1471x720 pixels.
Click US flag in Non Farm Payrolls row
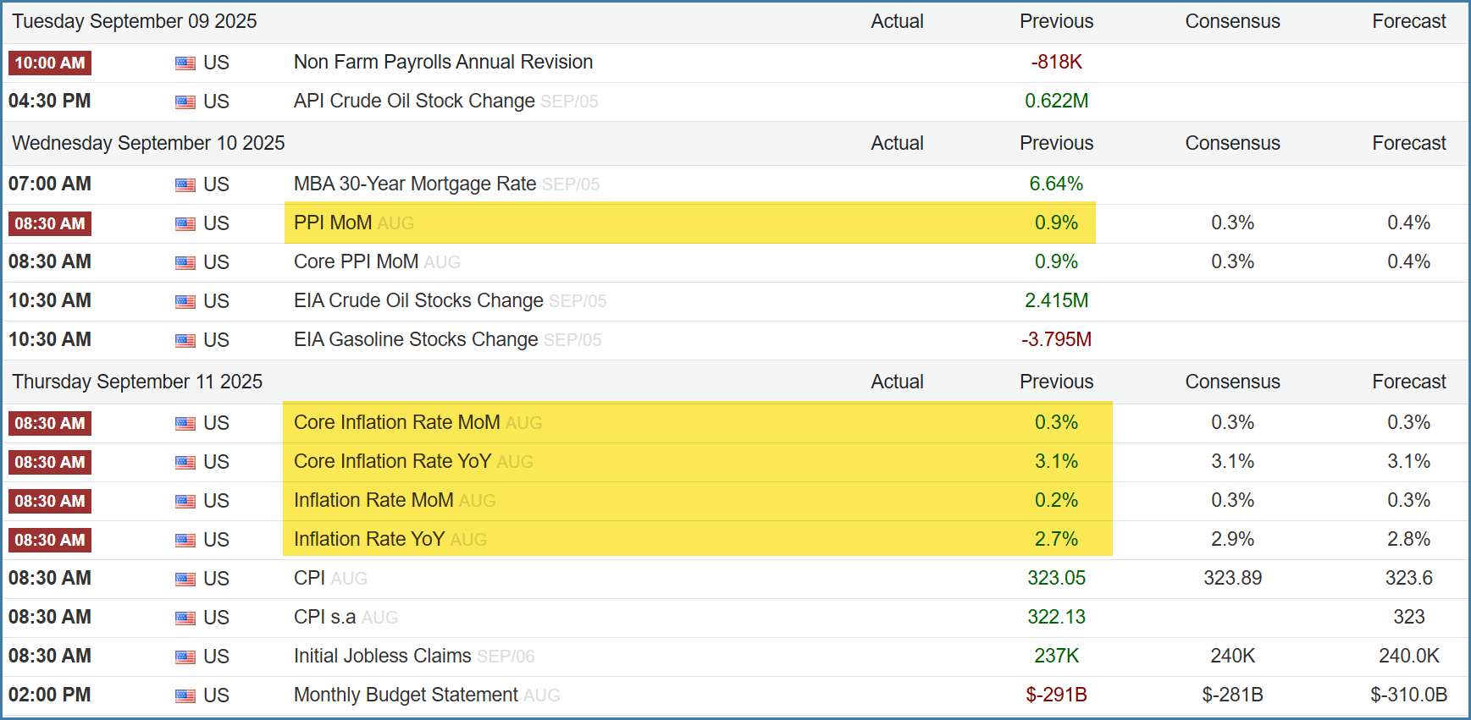tap(185, 63)
